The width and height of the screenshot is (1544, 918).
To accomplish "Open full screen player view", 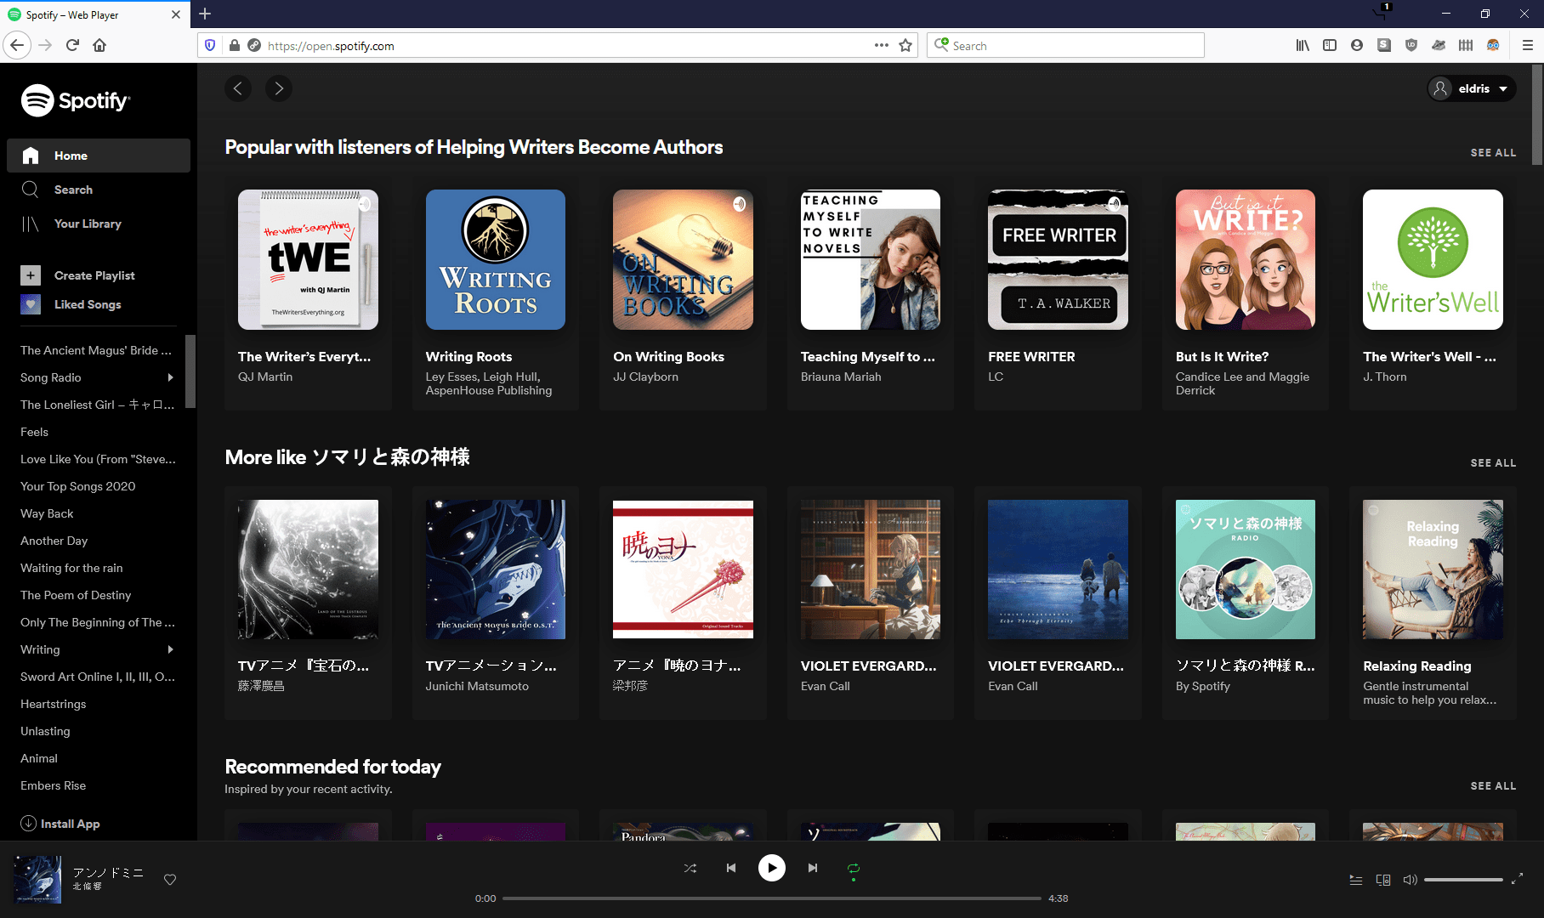I will click(1517, 879).
